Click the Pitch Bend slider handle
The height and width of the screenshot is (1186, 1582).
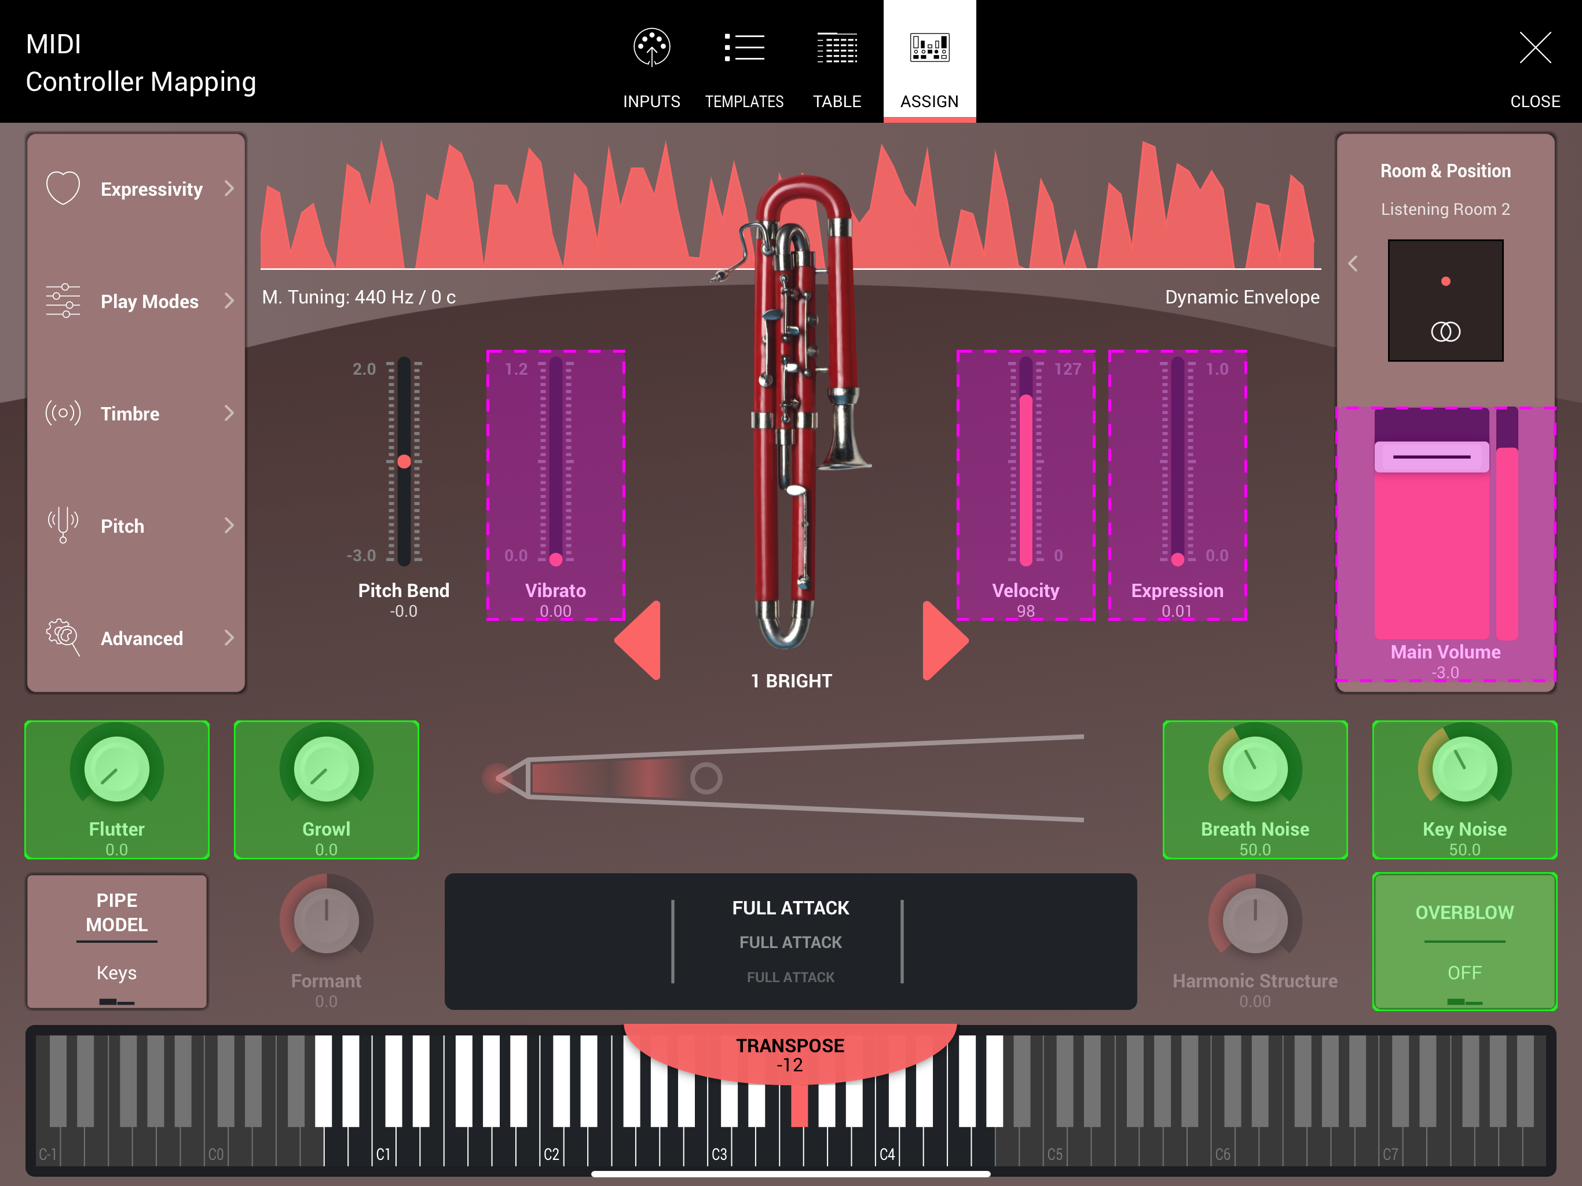(x=404, y=462)
